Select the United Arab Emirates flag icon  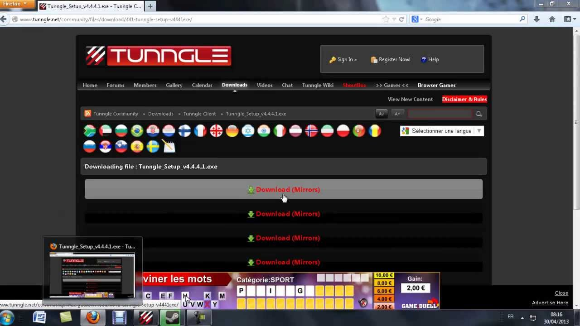(106, 131)
